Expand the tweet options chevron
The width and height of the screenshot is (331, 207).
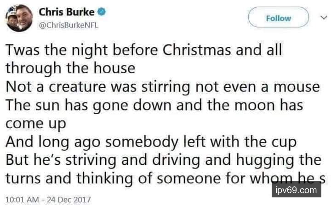pos(321,18)
